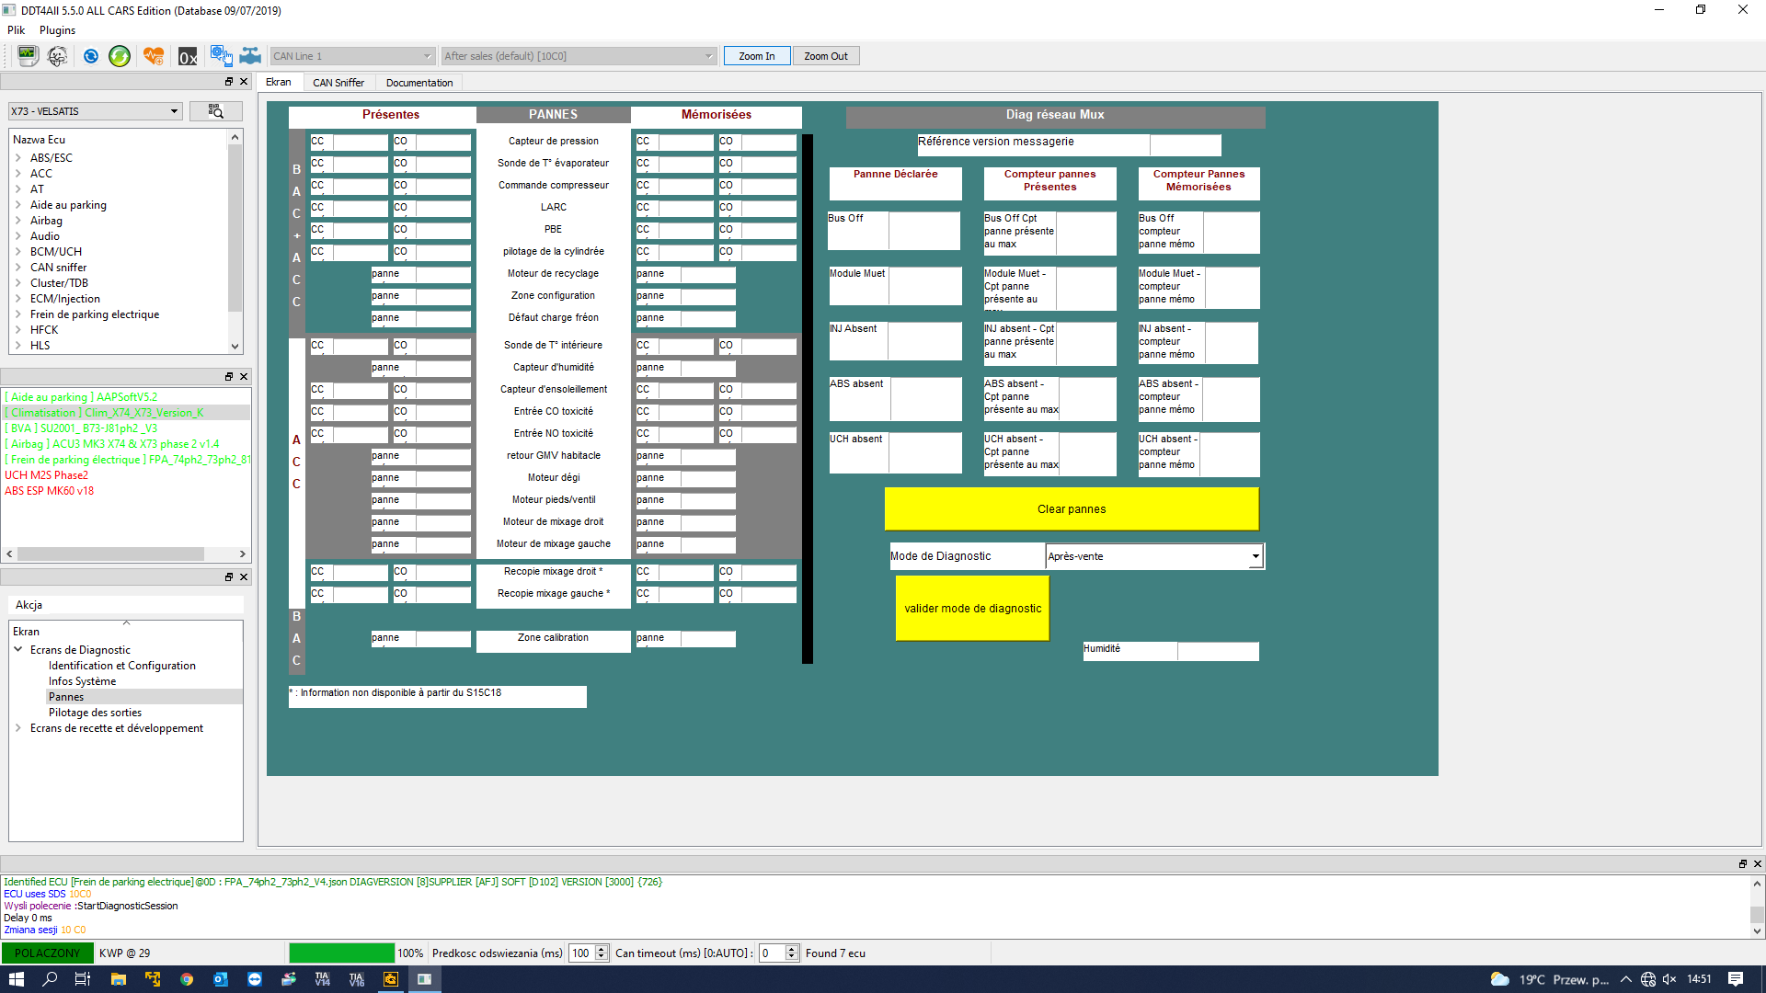Image resolution: width=1766 pixels, height=993 pixels.
Task: Click the Zoom Out button
Action: click(826, 56)
